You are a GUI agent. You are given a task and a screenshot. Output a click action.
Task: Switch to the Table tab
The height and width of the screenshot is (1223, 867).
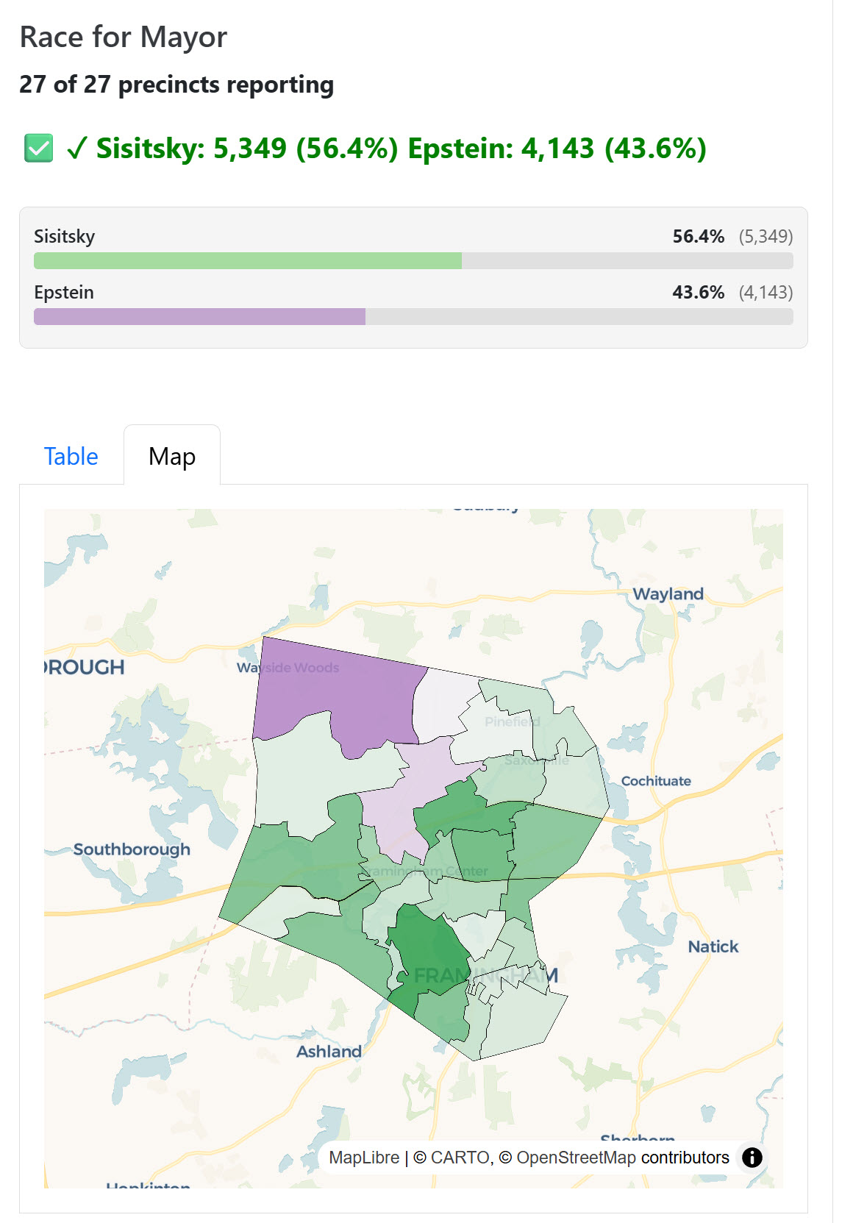pyautogui.click(x=71, y=456)
